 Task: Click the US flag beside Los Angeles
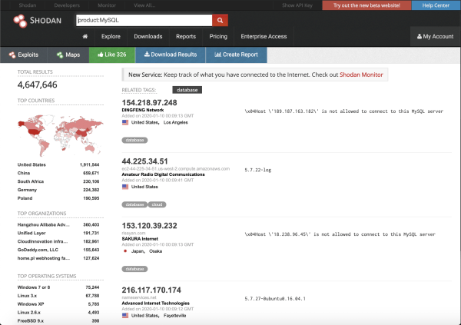[x=125, y=122]
